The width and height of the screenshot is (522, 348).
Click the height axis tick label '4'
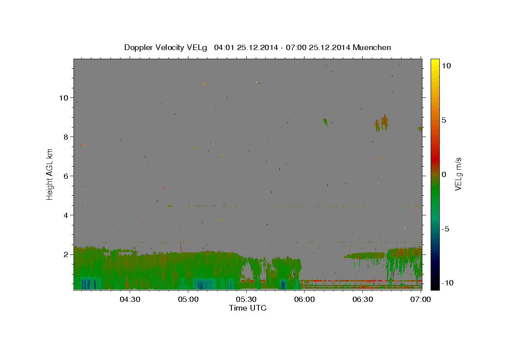tap(66, 215)
